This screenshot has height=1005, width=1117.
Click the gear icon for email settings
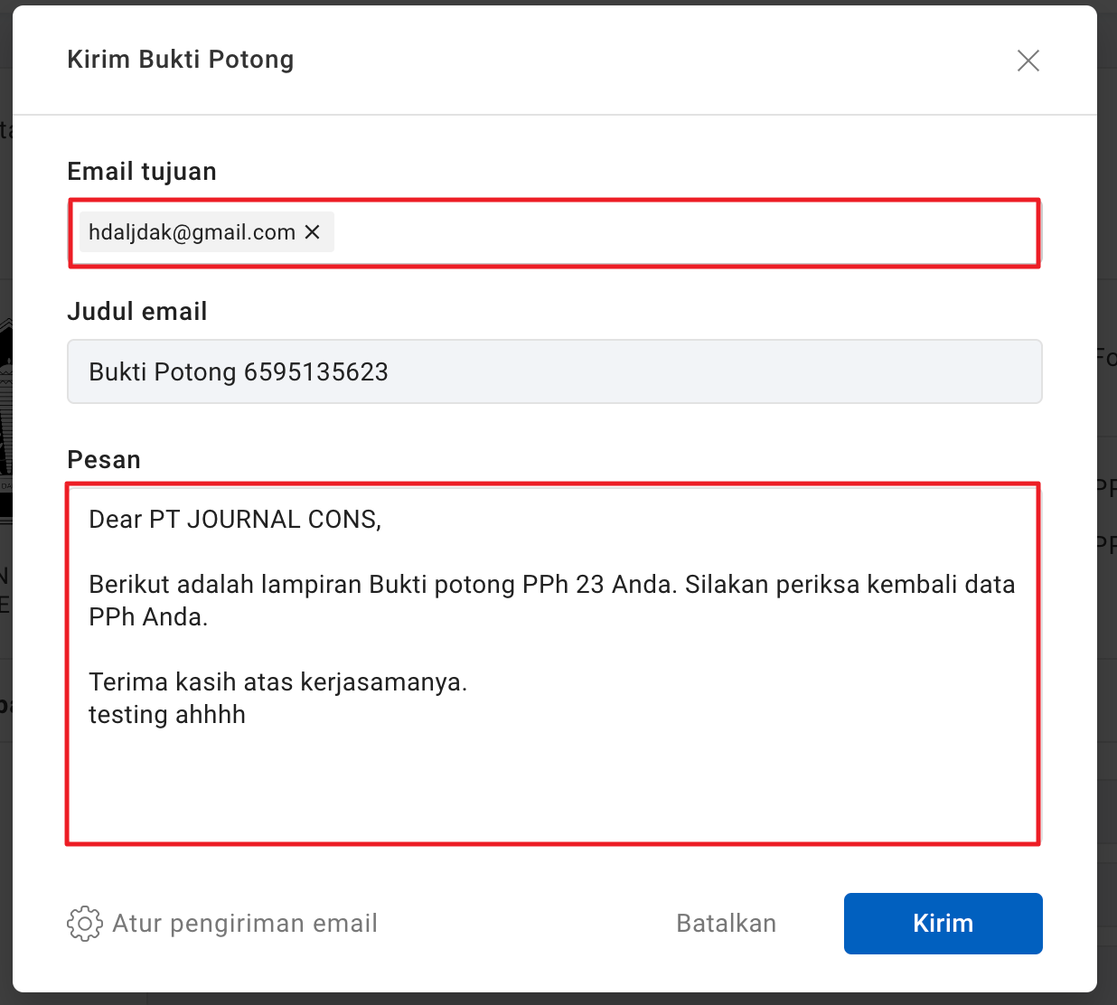[84, 923]
